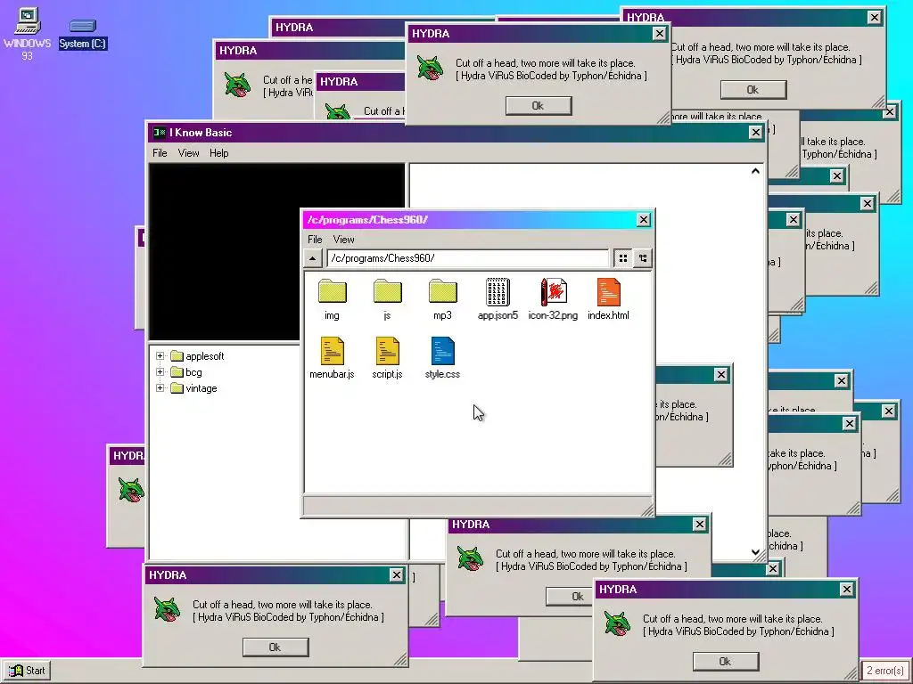The width and height of the screenshot is (913, 684).
Task: Open File menu in I Know Basic
Action: coord(160,153)
